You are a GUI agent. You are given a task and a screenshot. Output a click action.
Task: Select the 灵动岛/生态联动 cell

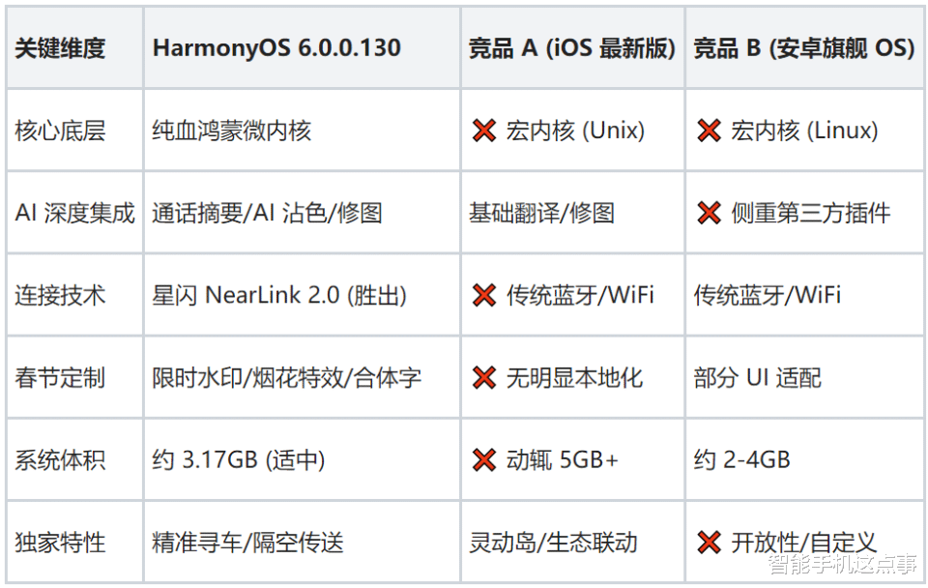[x=553, y=543]
